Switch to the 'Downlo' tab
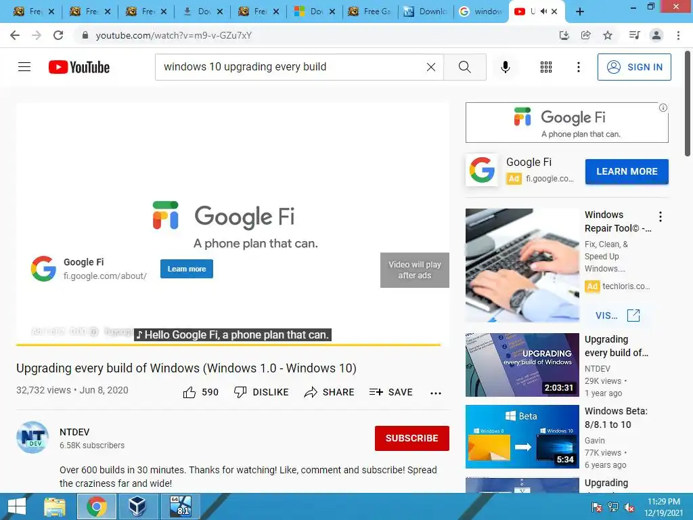 click(426, 12)
